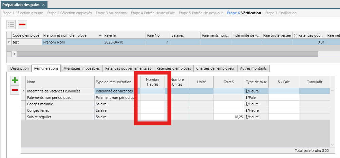Close the Préparation des paies tab
Screen dimensions: 340x158
click(x=43, y=4)
